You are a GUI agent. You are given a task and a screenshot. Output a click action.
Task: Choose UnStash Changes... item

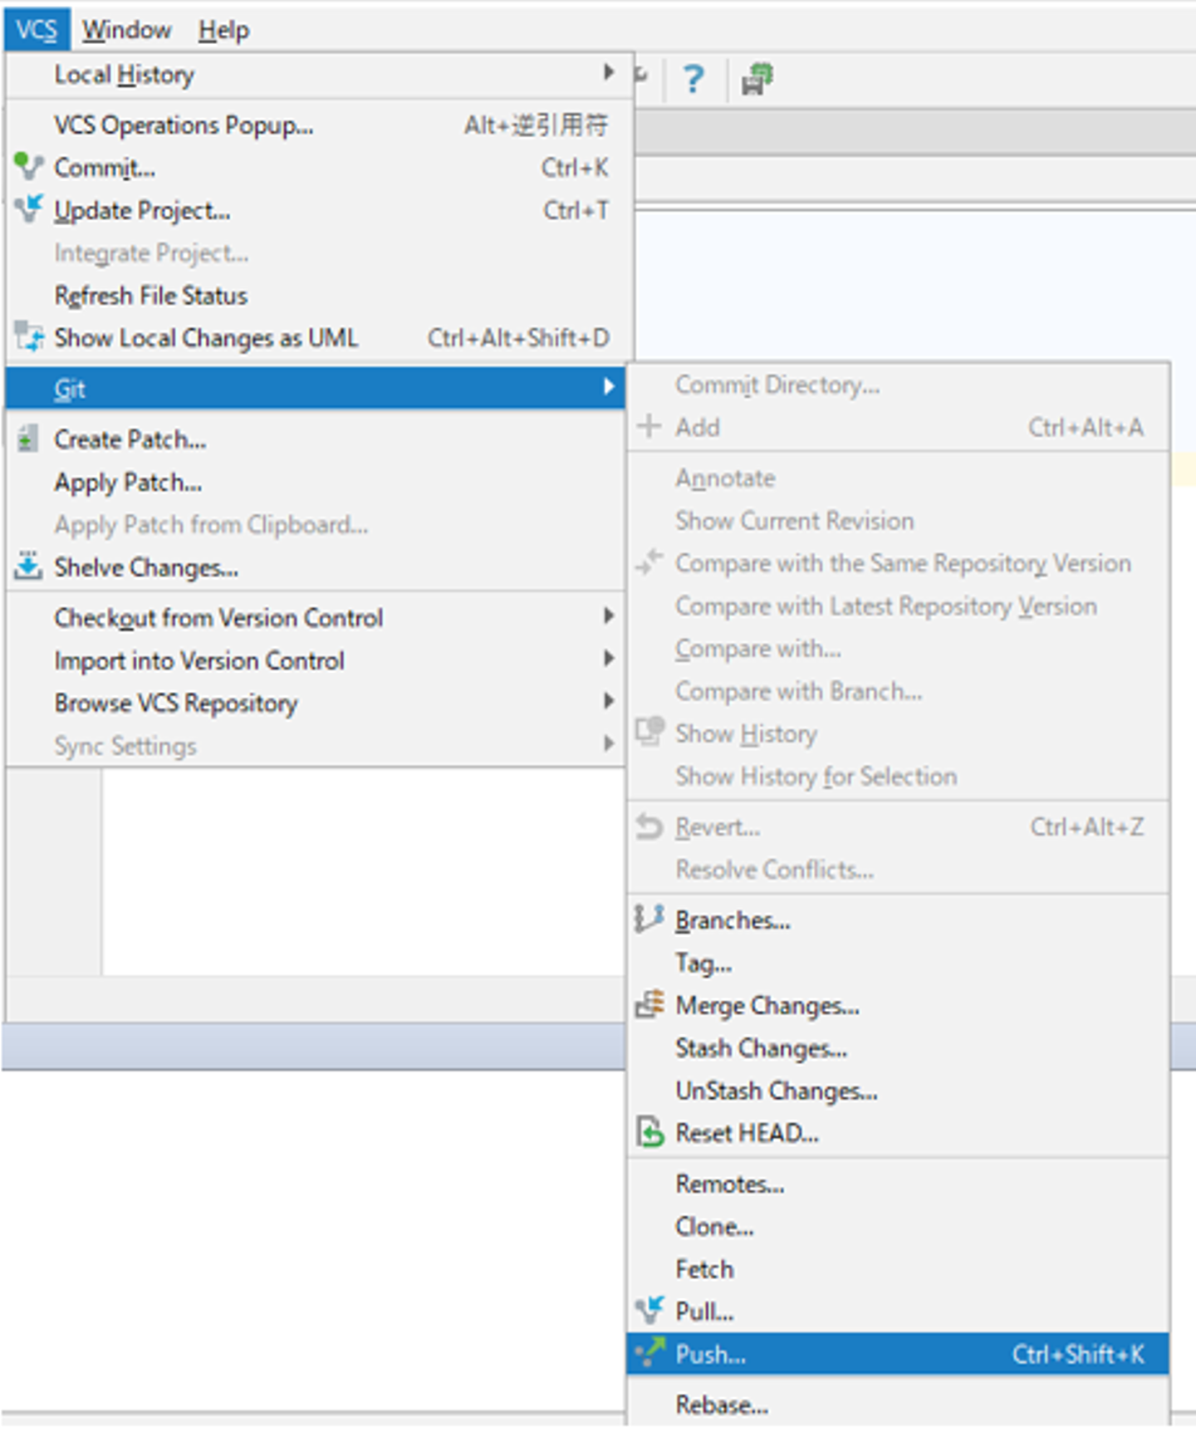899,1091
